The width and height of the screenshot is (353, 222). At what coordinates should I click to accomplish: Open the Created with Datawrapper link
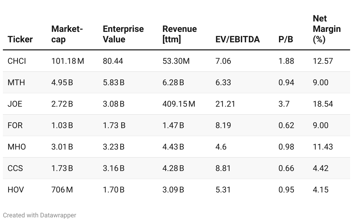40,215
